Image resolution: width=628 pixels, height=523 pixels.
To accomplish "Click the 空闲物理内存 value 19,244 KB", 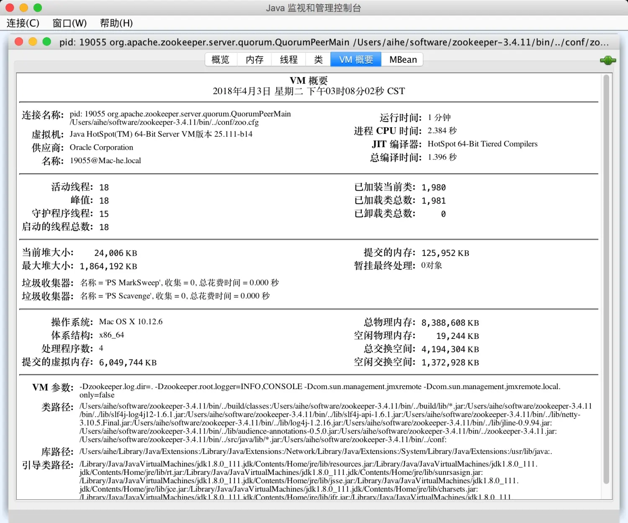I will coord(458,336).
